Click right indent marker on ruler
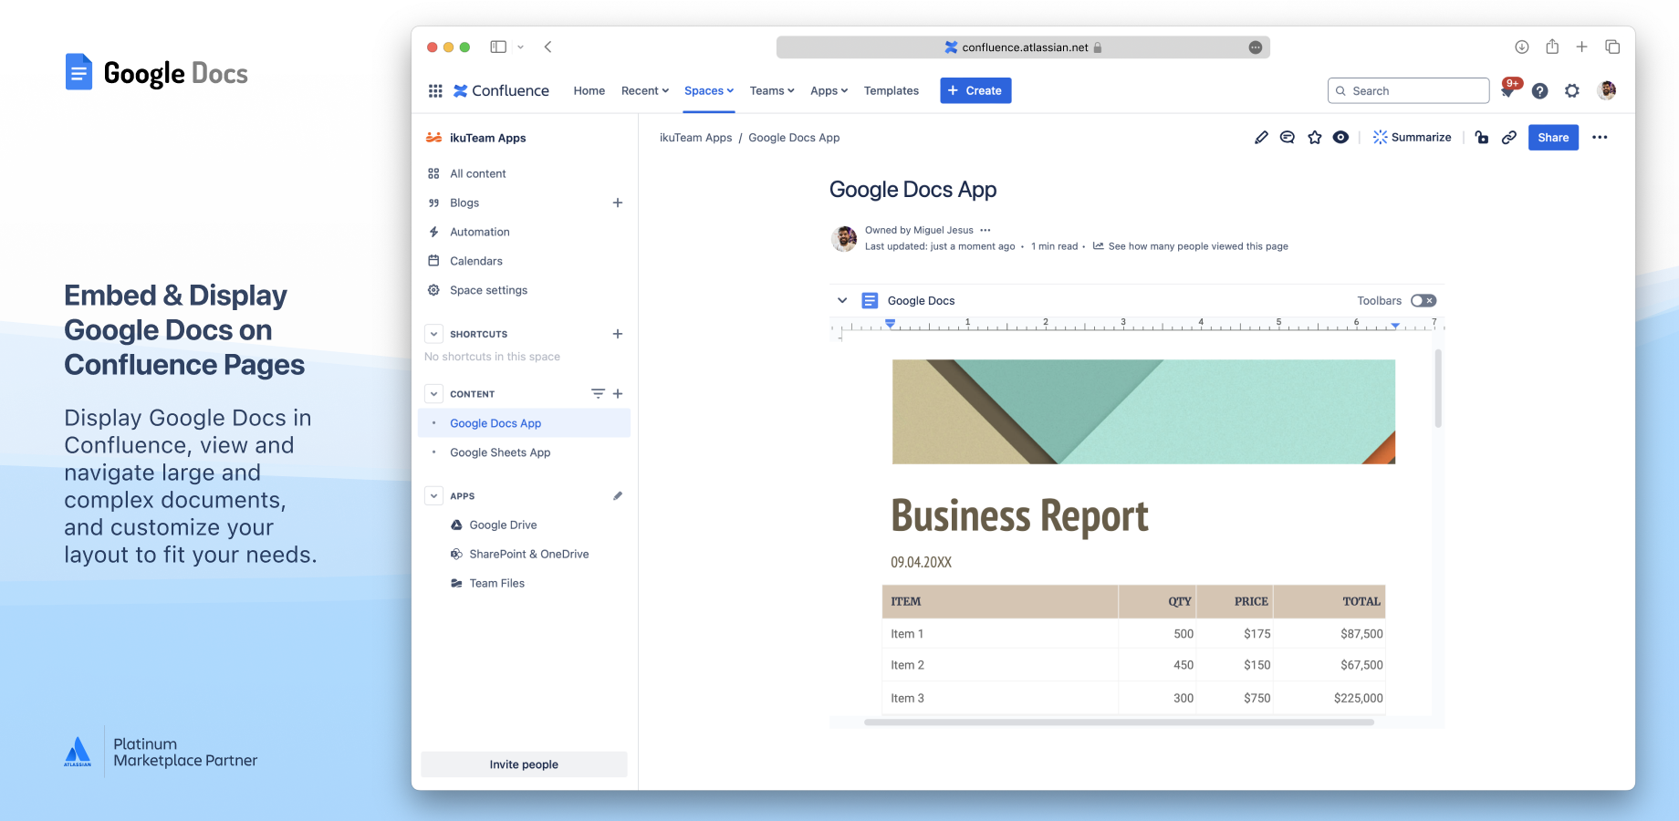 click(x=1395, y=325)
